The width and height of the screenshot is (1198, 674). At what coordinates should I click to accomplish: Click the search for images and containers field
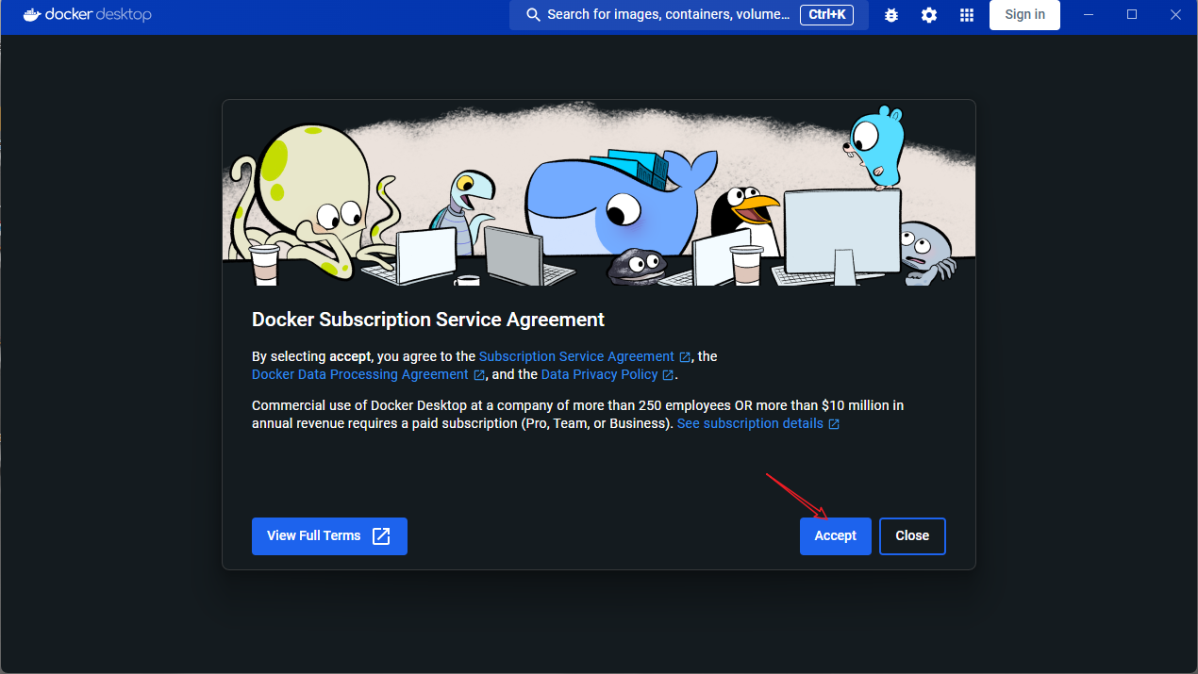tap(688, 15)
